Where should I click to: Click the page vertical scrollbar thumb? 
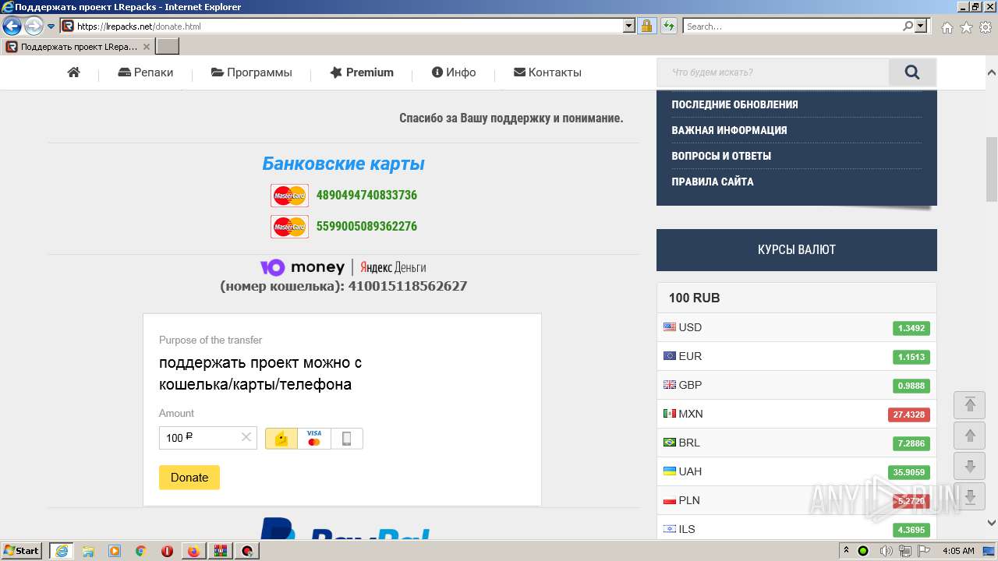pyautogui.click(x=992, y=168)
